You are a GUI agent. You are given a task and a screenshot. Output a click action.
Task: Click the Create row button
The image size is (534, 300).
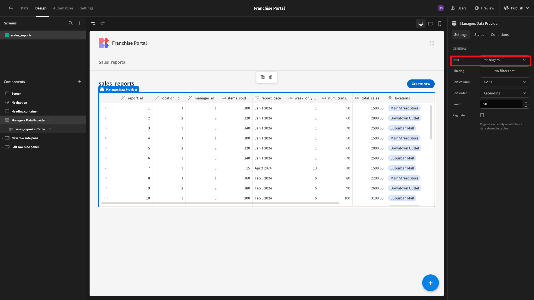[421, 84]
